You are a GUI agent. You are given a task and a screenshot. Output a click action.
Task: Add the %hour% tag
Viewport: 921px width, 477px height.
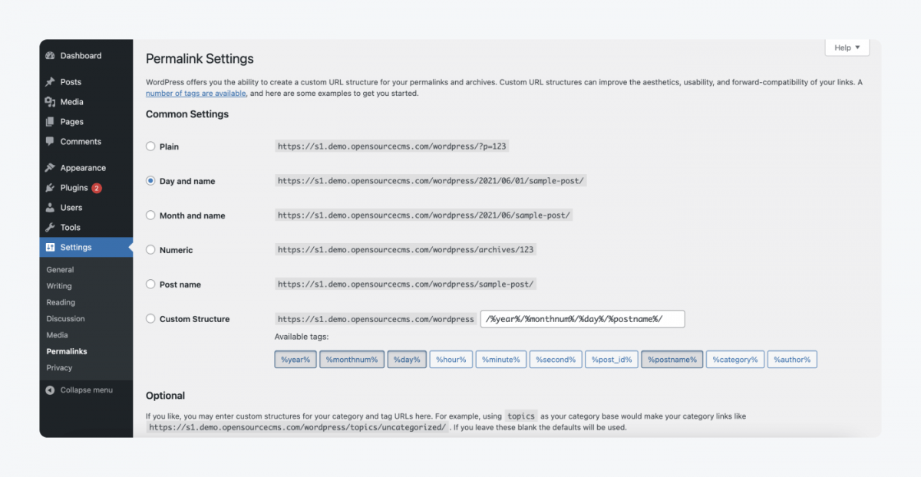[451, 360]
